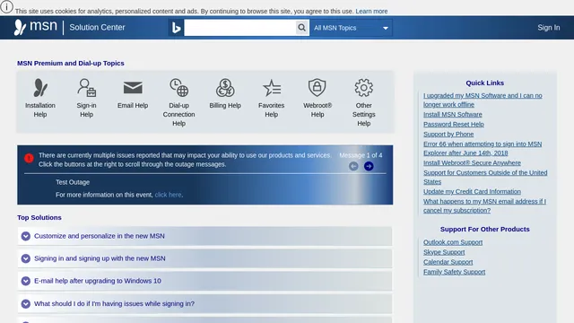Open Error 66 sign-in link
574x323 pixels.
coord(483,149)
